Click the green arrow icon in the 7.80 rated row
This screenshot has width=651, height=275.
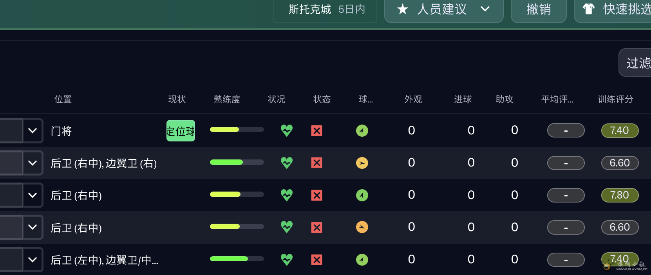pos(362,195)
